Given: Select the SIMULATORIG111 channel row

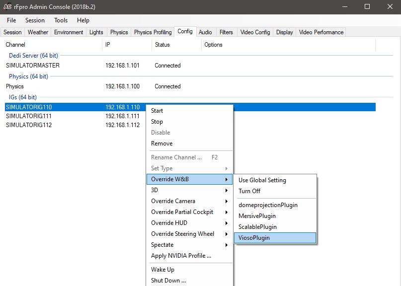Looking at the screenshot, I should click(x=29, y=116).
